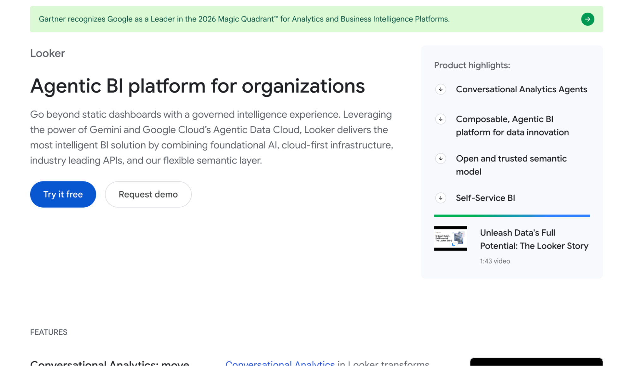The image size is (630, 366).
Task: Open Composable, Agentic BI platform highlight
Action: (512, 126)
